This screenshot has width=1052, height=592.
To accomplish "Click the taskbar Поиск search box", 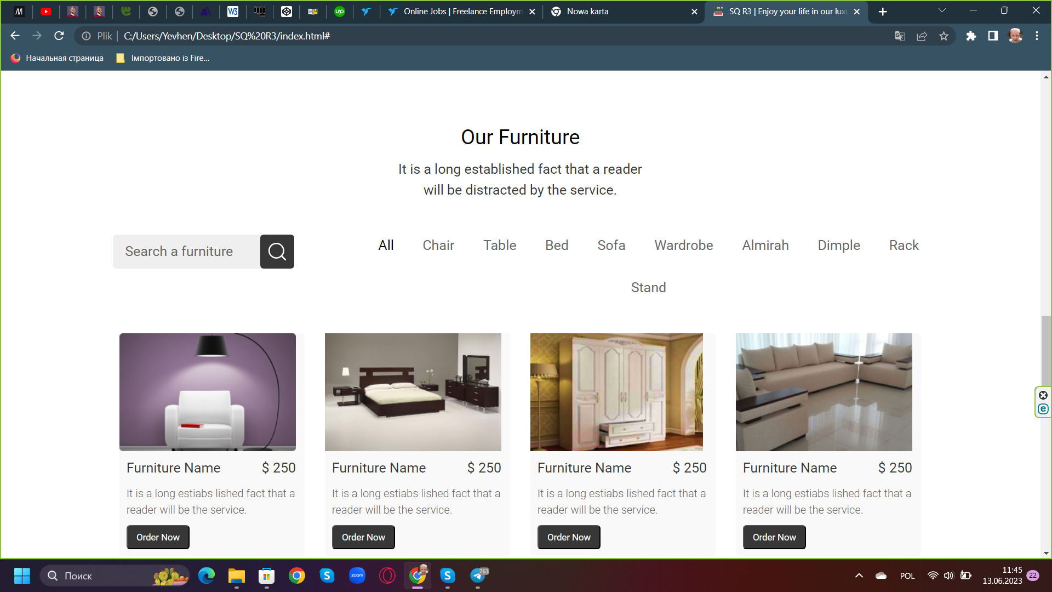I will tap(115, 576).
